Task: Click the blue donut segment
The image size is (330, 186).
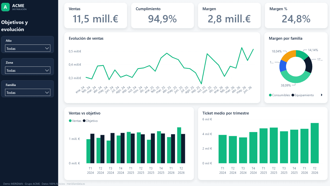Action: 283,66
